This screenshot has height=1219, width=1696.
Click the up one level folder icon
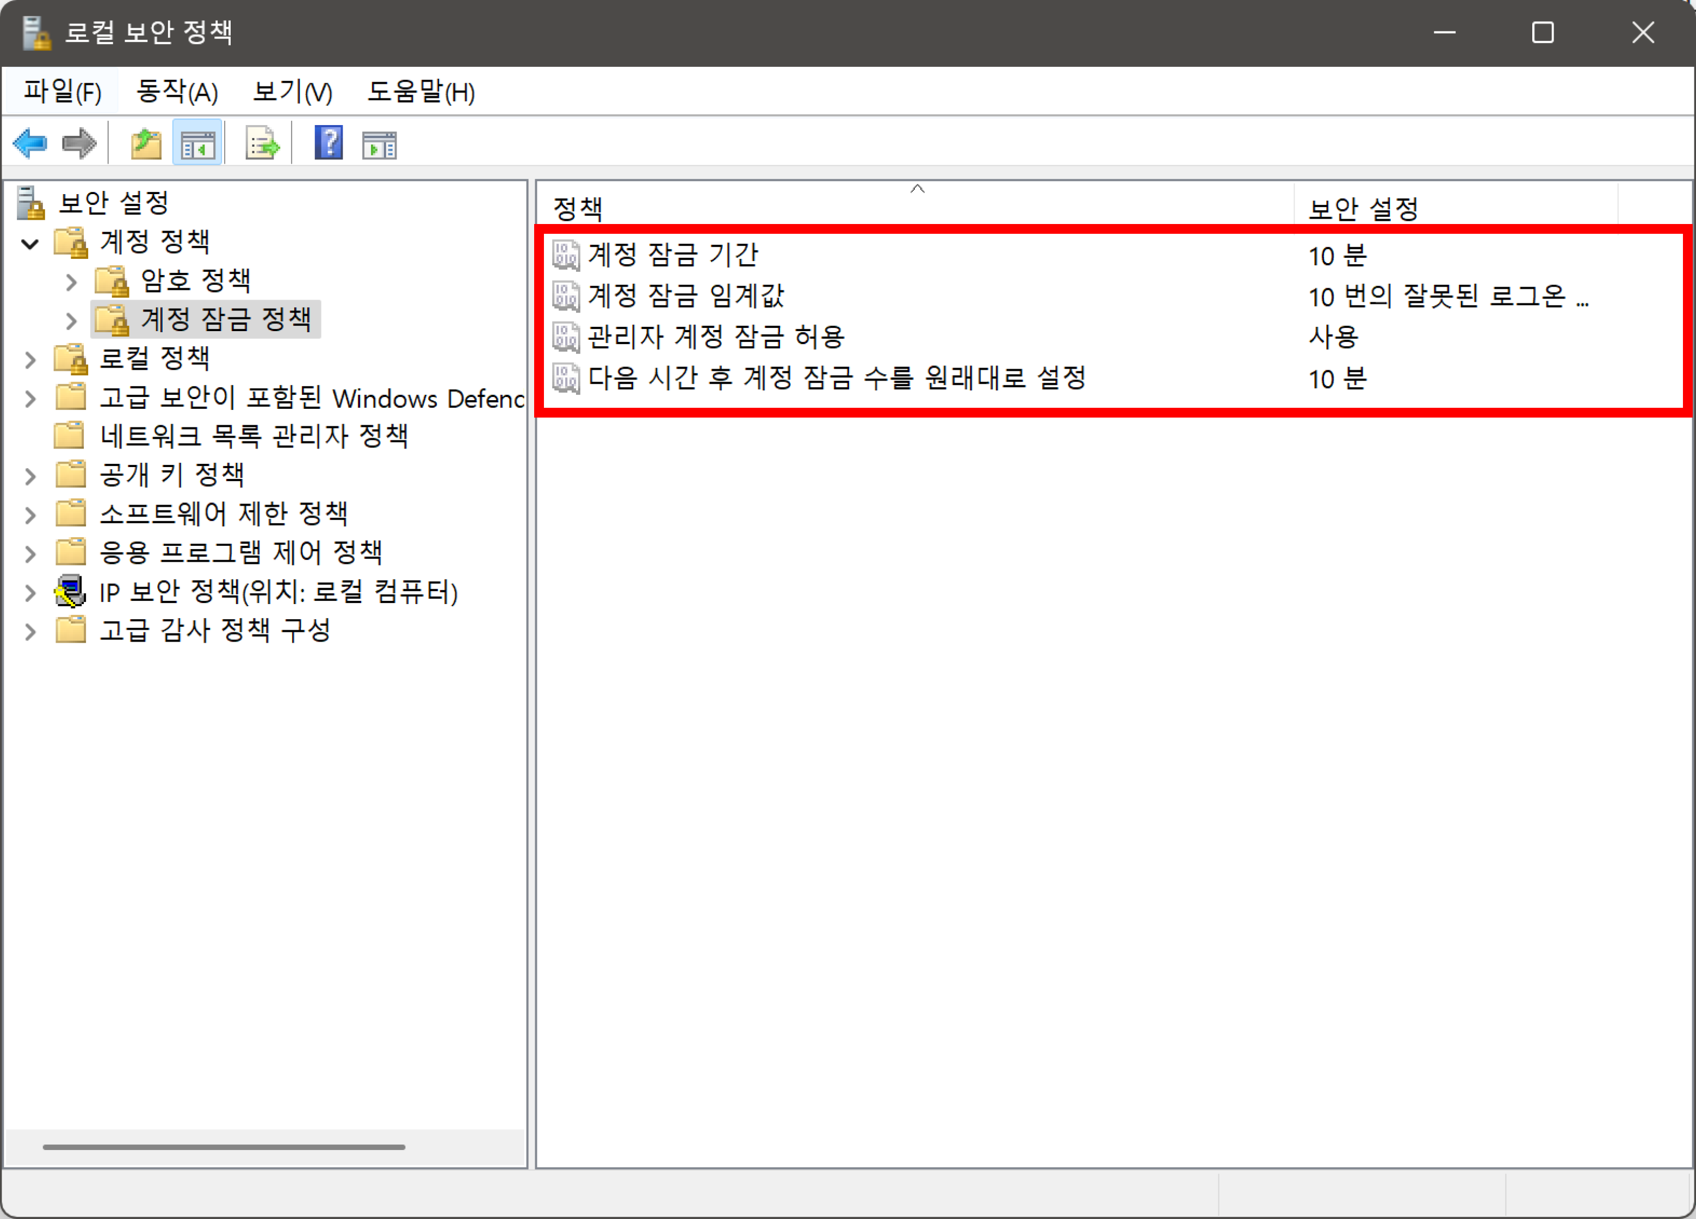pos(146,143)
